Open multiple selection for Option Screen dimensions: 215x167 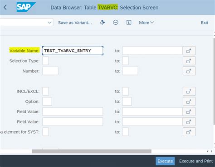[x=189, y=102]
